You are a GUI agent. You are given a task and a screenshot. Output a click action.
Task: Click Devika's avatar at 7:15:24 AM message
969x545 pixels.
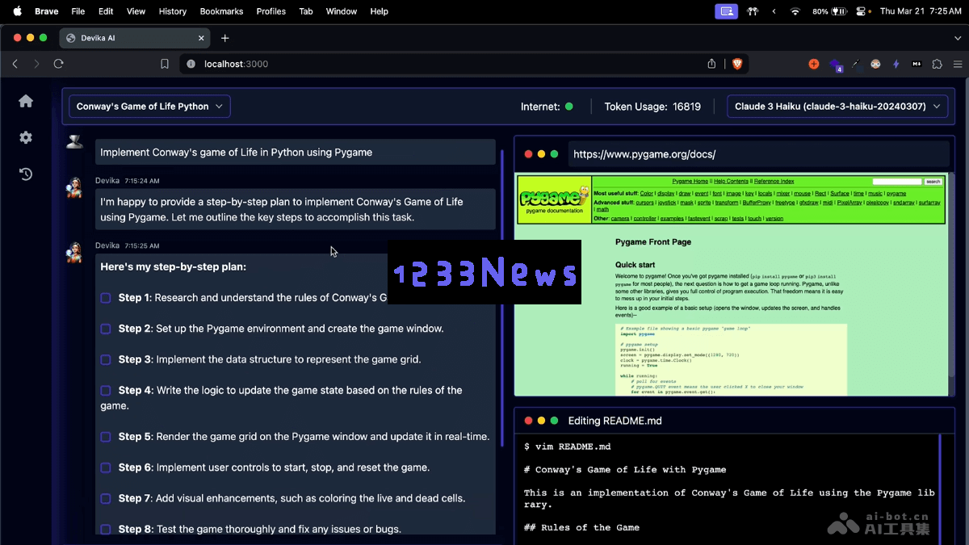pyautogui.click(x=74, y=188)
